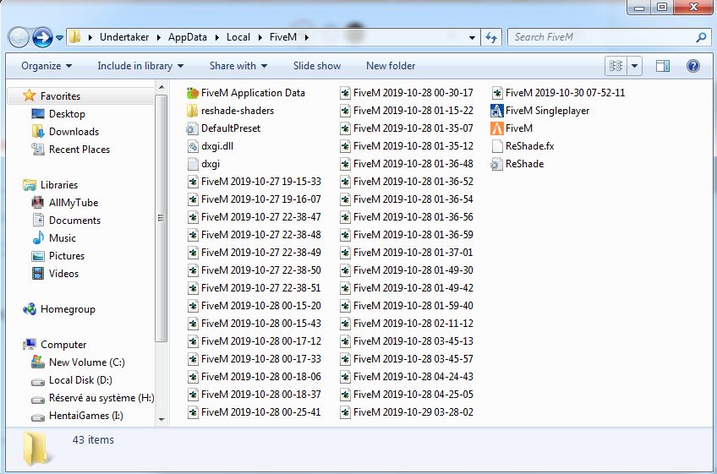Open Downloads in Favorites
This screenshot has height=474, width=717.
pyautogui.click(x=74, y=132)
